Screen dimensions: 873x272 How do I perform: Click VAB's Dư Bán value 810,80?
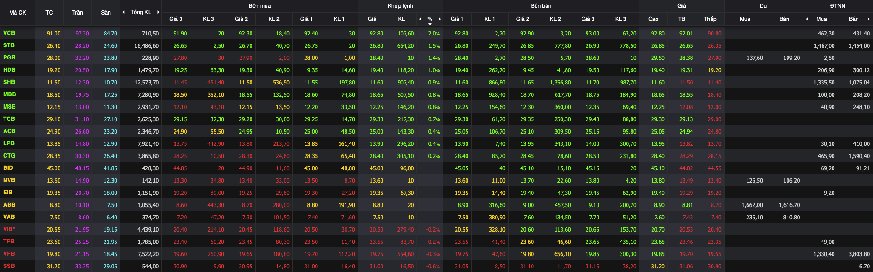point(792,218)
